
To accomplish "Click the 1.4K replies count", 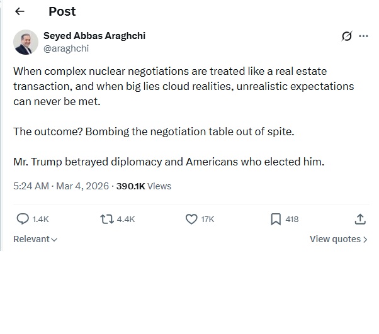I will [x=40, y=220].
